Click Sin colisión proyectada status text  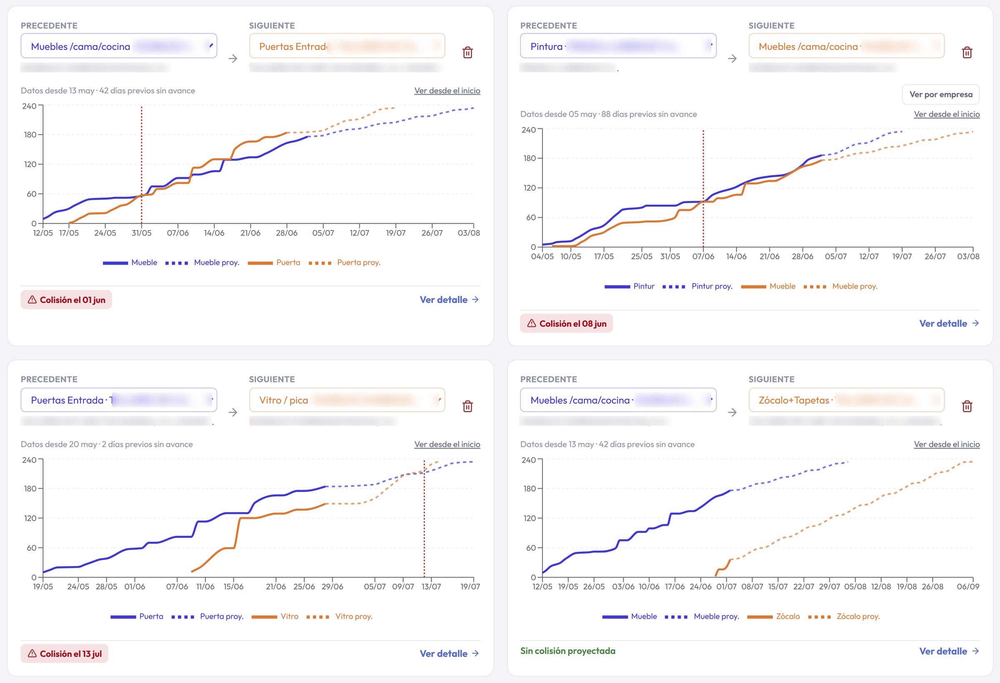tap(567, 651)
